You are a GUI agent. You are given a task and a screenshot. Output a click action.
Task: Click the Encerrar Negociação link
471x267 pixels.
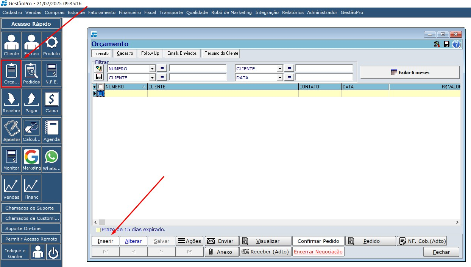[x=318, y=252]
